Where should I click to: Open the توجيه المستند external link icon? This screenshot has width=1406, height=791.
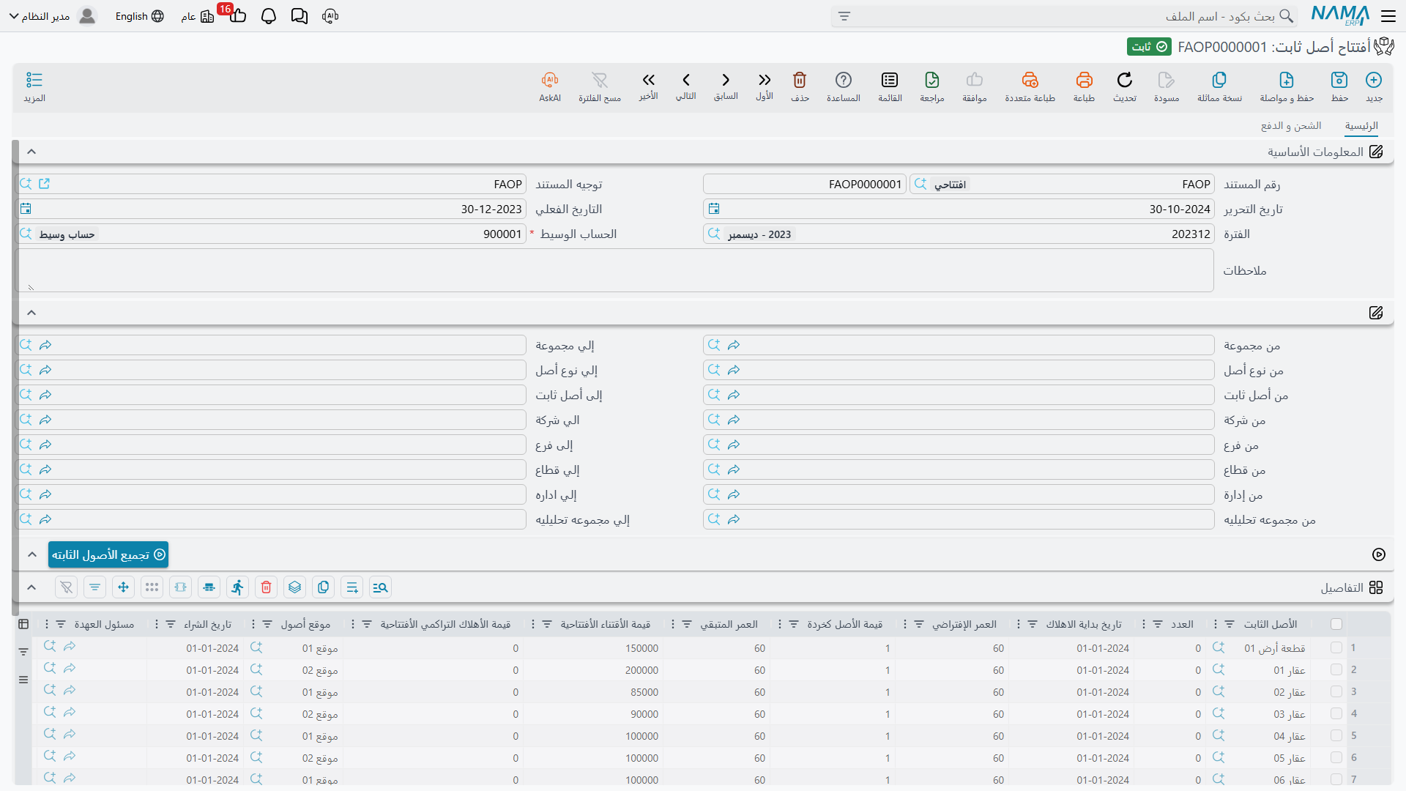click(44, 184)
